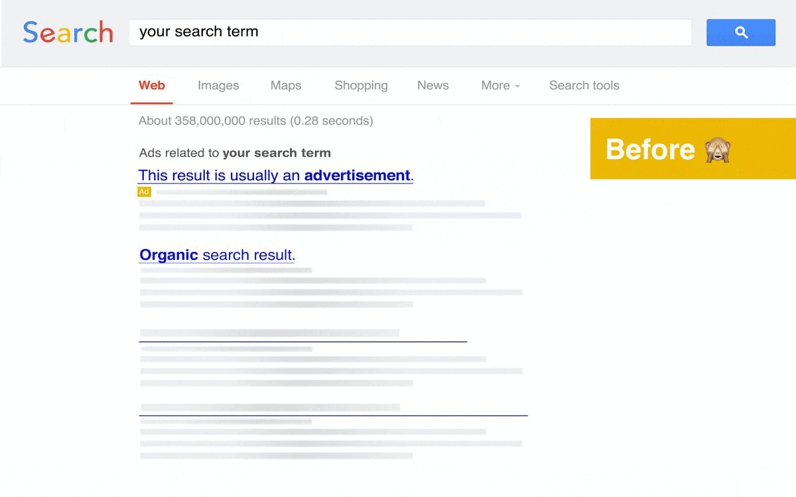The width and height of the screenshot is (796, 497).
Task: Click the yellow Ad badge icon
Action: [x=144, y=192]
